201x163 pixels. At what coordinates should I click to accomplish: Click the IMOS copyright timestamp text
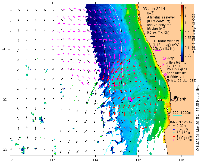point(197,118)
